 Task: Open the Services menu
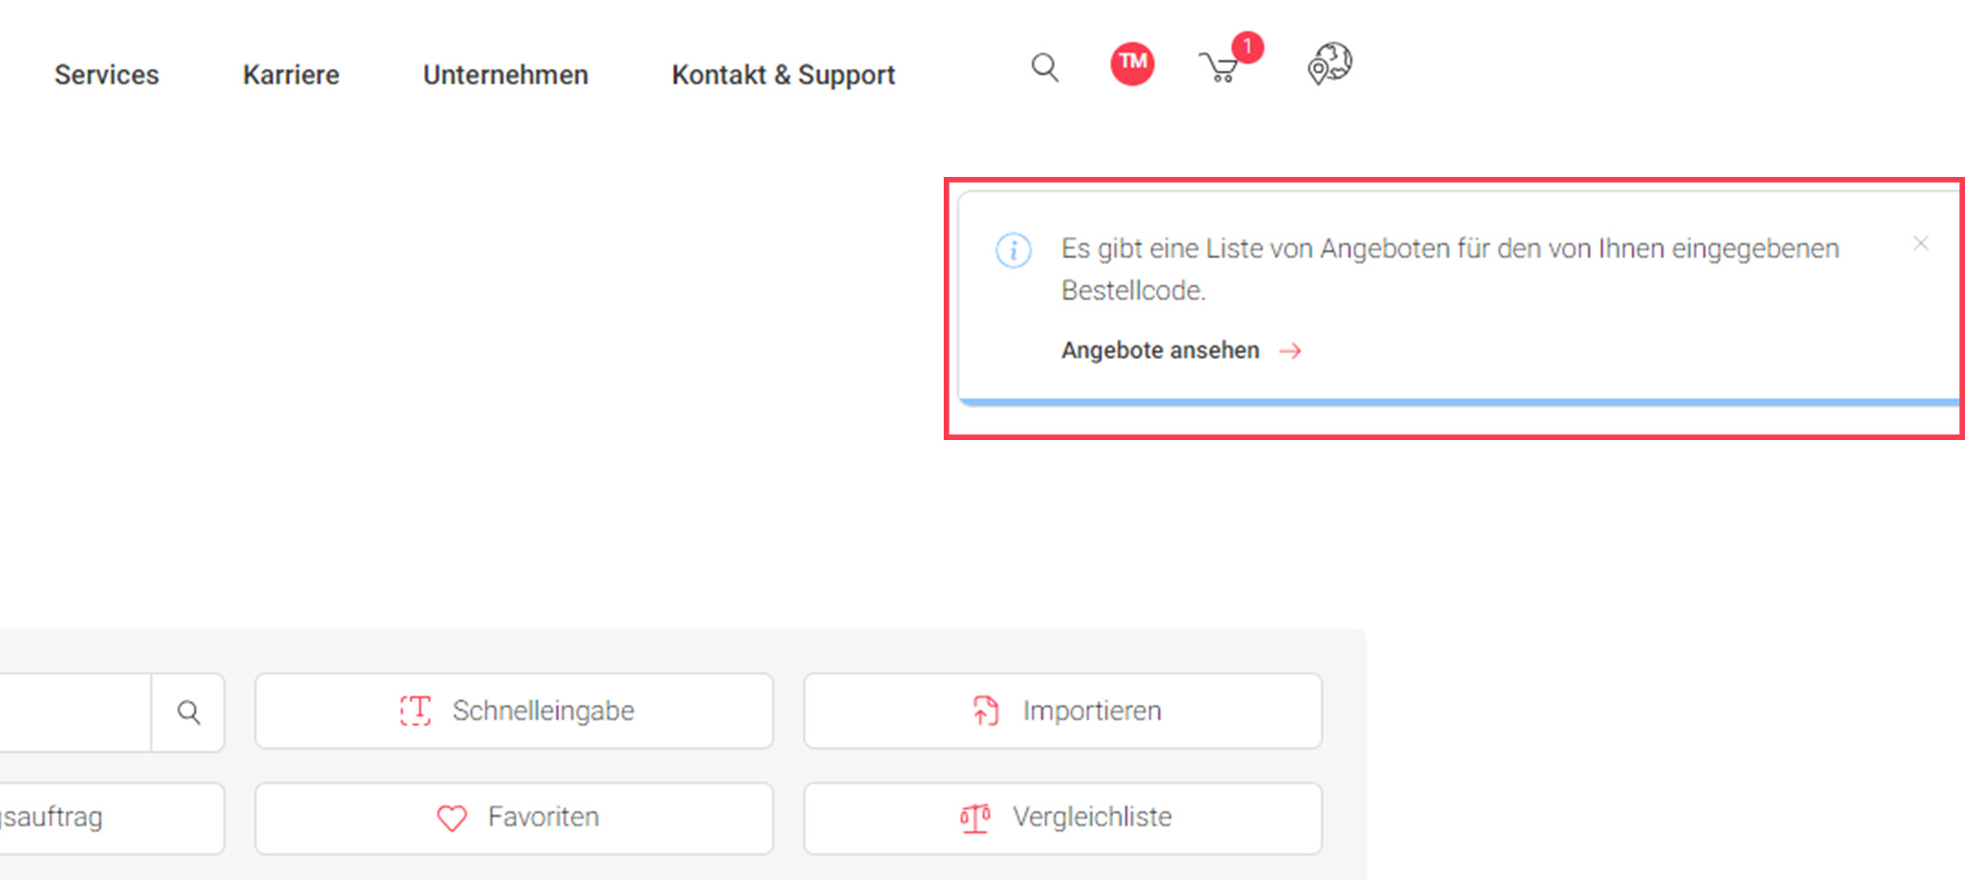pos(106,75)
